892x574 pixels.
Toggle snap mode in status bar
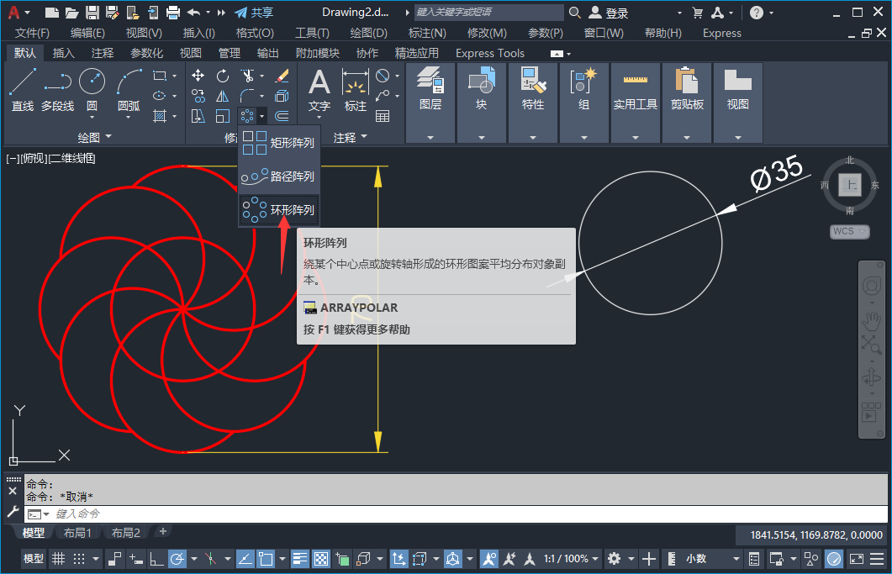[79, 559]
